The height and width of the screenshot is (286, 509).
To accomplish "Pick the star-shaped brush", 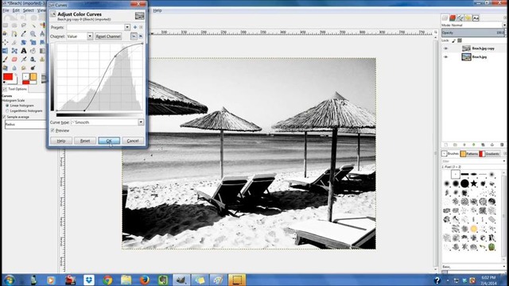I will tap(474, 184).
